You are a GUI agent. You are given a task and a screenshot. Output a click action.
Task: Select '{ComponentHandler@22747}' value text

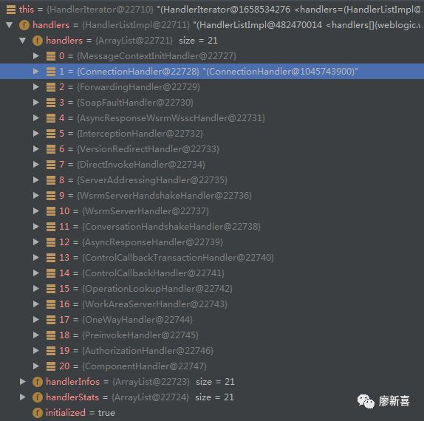coord(144,366)
